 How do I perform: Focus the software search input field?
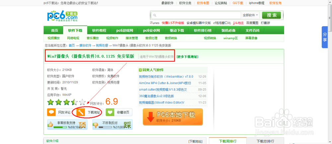196,15
